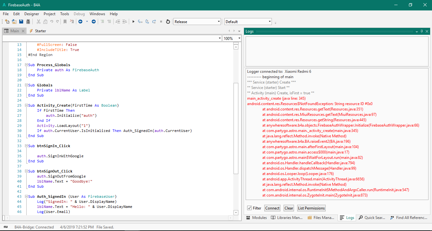The image size is (432, 231).
Task: Click the code editor vertical scrollbar
Action: pyautogui.click(x=236, y=127)
